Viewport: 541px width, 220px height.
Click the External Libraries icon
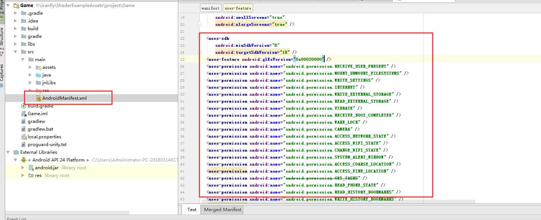click(16, 152)
